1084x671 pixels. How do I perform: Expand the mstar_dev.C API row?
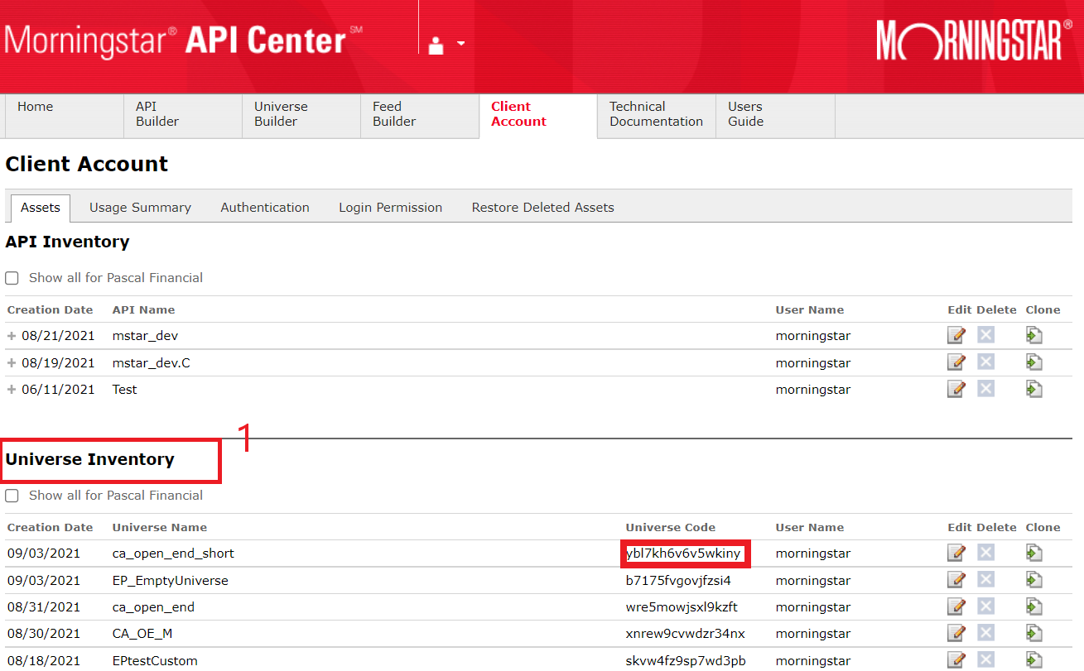coord(12,362)
